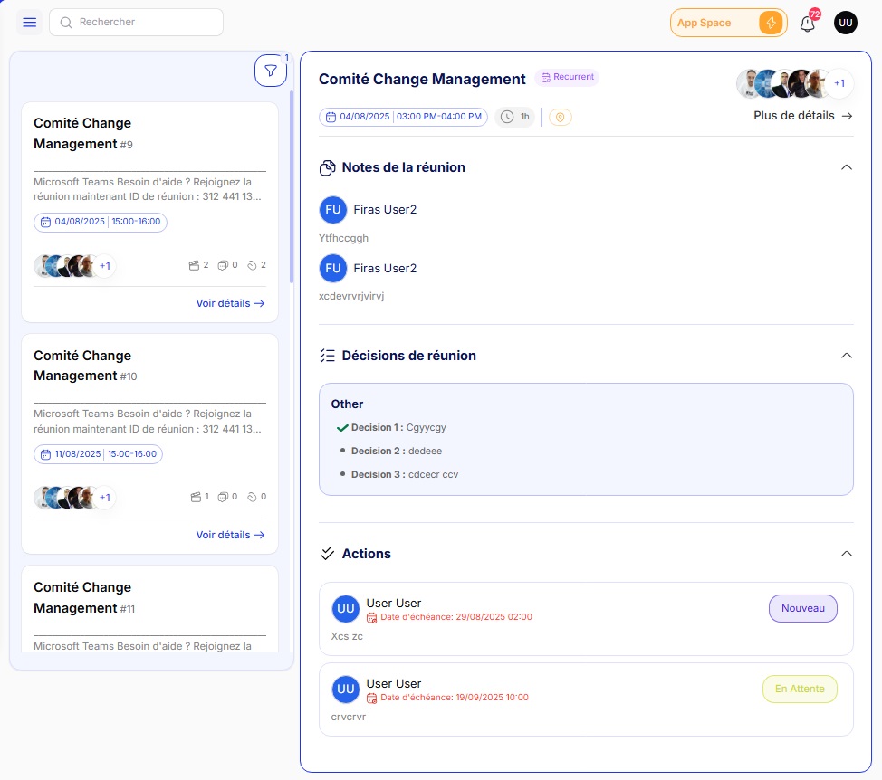Click the meetings counter icon on card #9
The image size is (882, 780).
click(196, 264)
